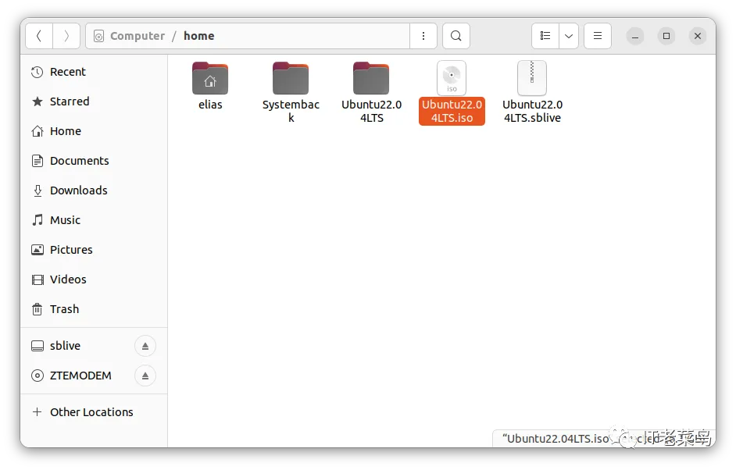736x470 pixels.
Task: Select the Ubuntu22.04LTS.iso disc image icon
Action: (452, 78)
